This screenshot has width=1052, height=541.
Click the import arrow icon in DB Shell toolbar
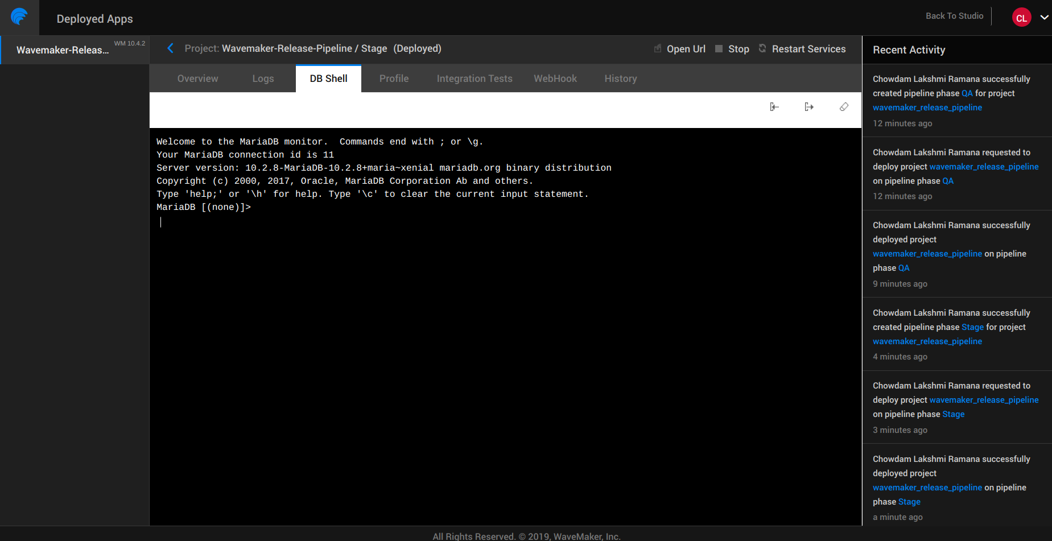pyautogui.click(x=774, y=107)
